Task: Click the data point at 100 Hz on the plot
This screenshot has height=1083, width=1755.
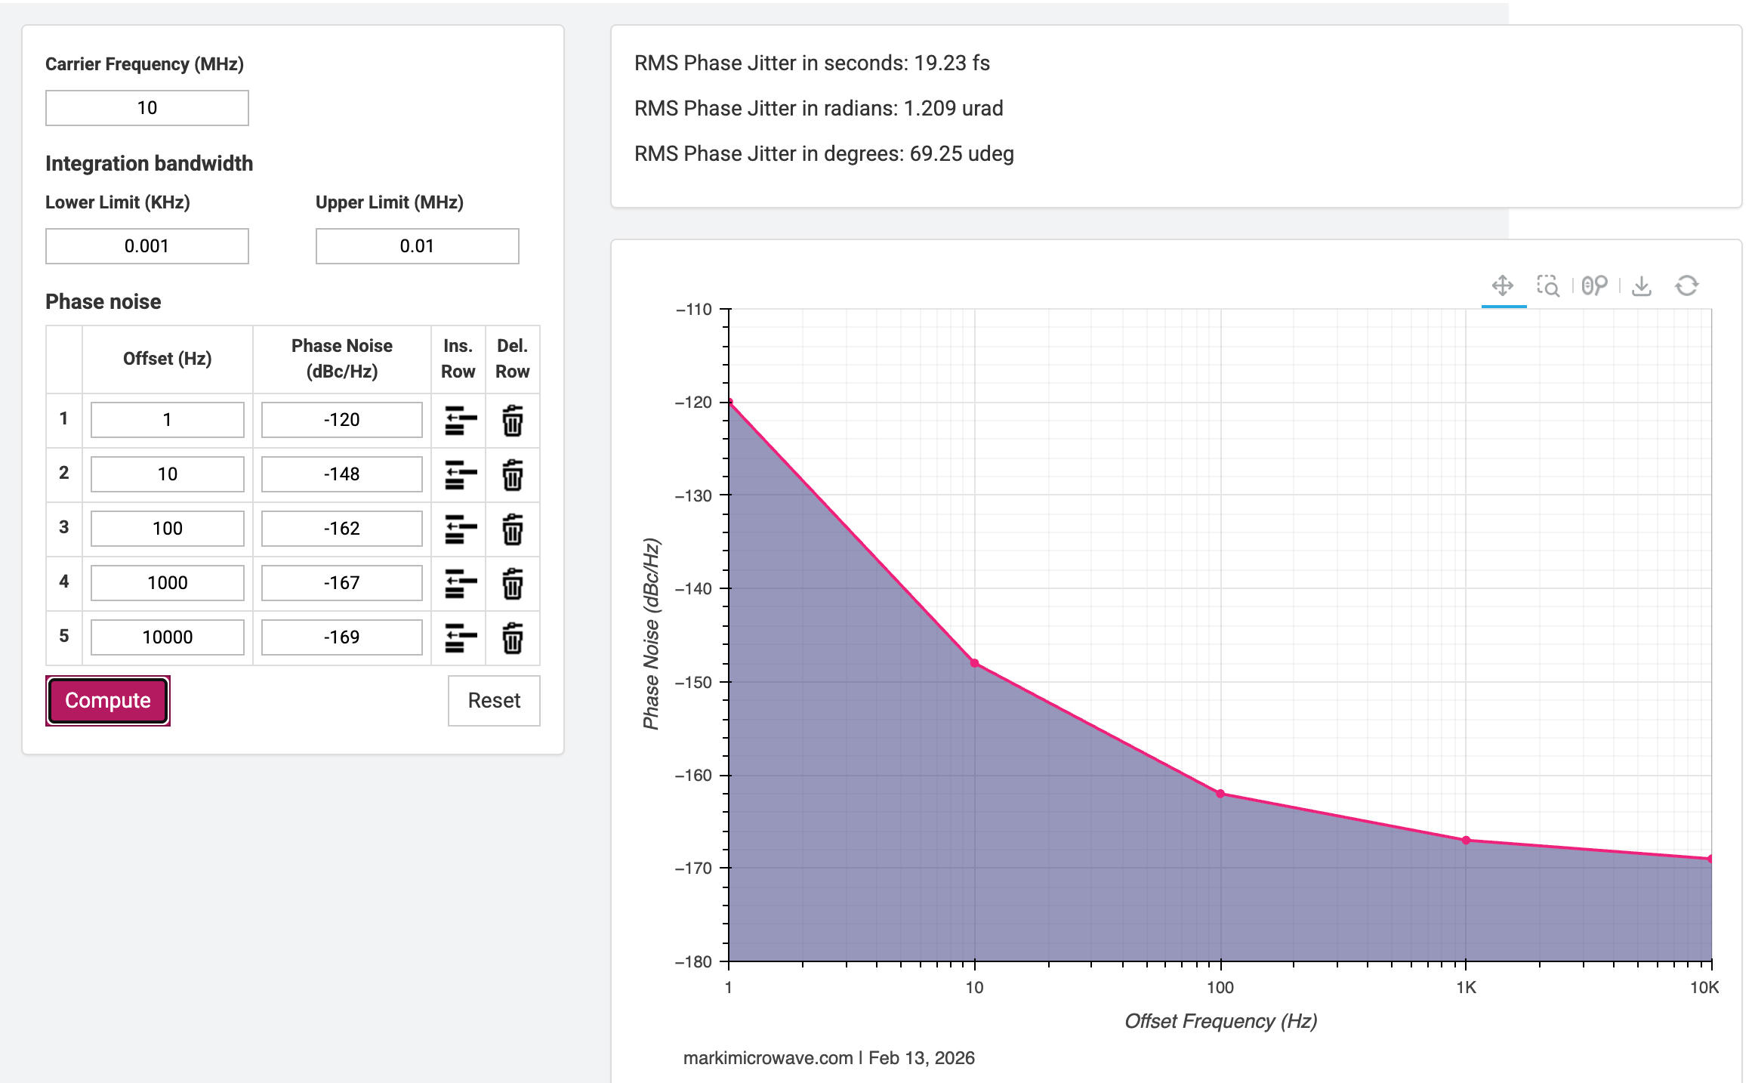Action: pos(1220,794)
